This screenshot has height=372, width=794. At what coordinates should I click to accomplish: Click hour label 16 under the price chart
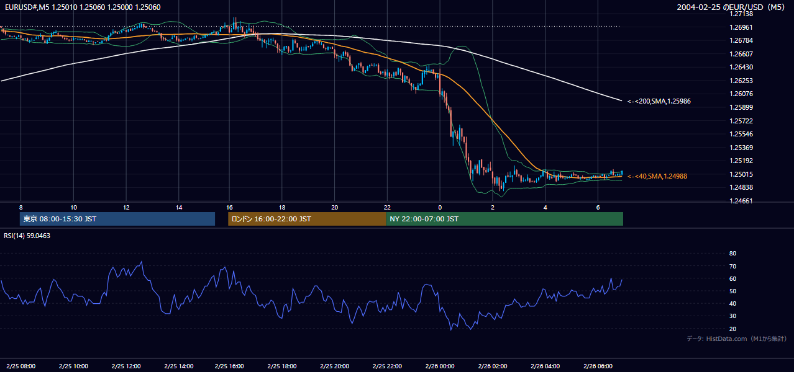(229, 207)
